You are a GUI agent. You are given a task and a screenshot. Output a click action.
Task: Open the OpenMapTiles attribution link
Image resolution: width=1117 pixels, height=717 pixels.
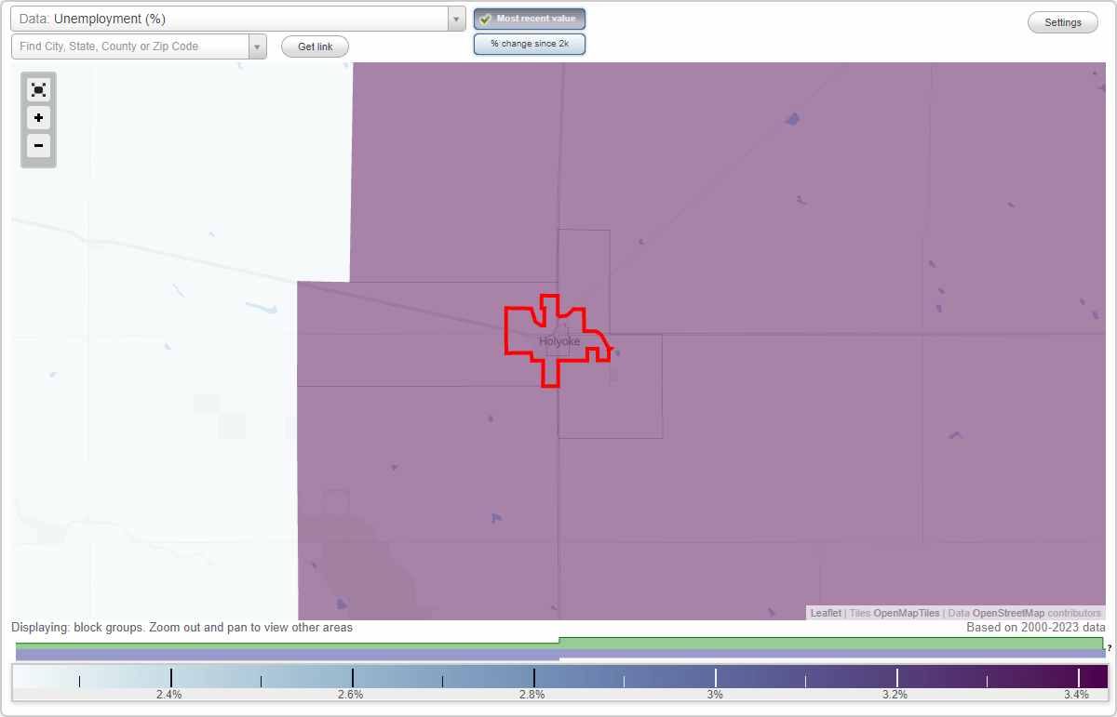[x=907, y=614]
